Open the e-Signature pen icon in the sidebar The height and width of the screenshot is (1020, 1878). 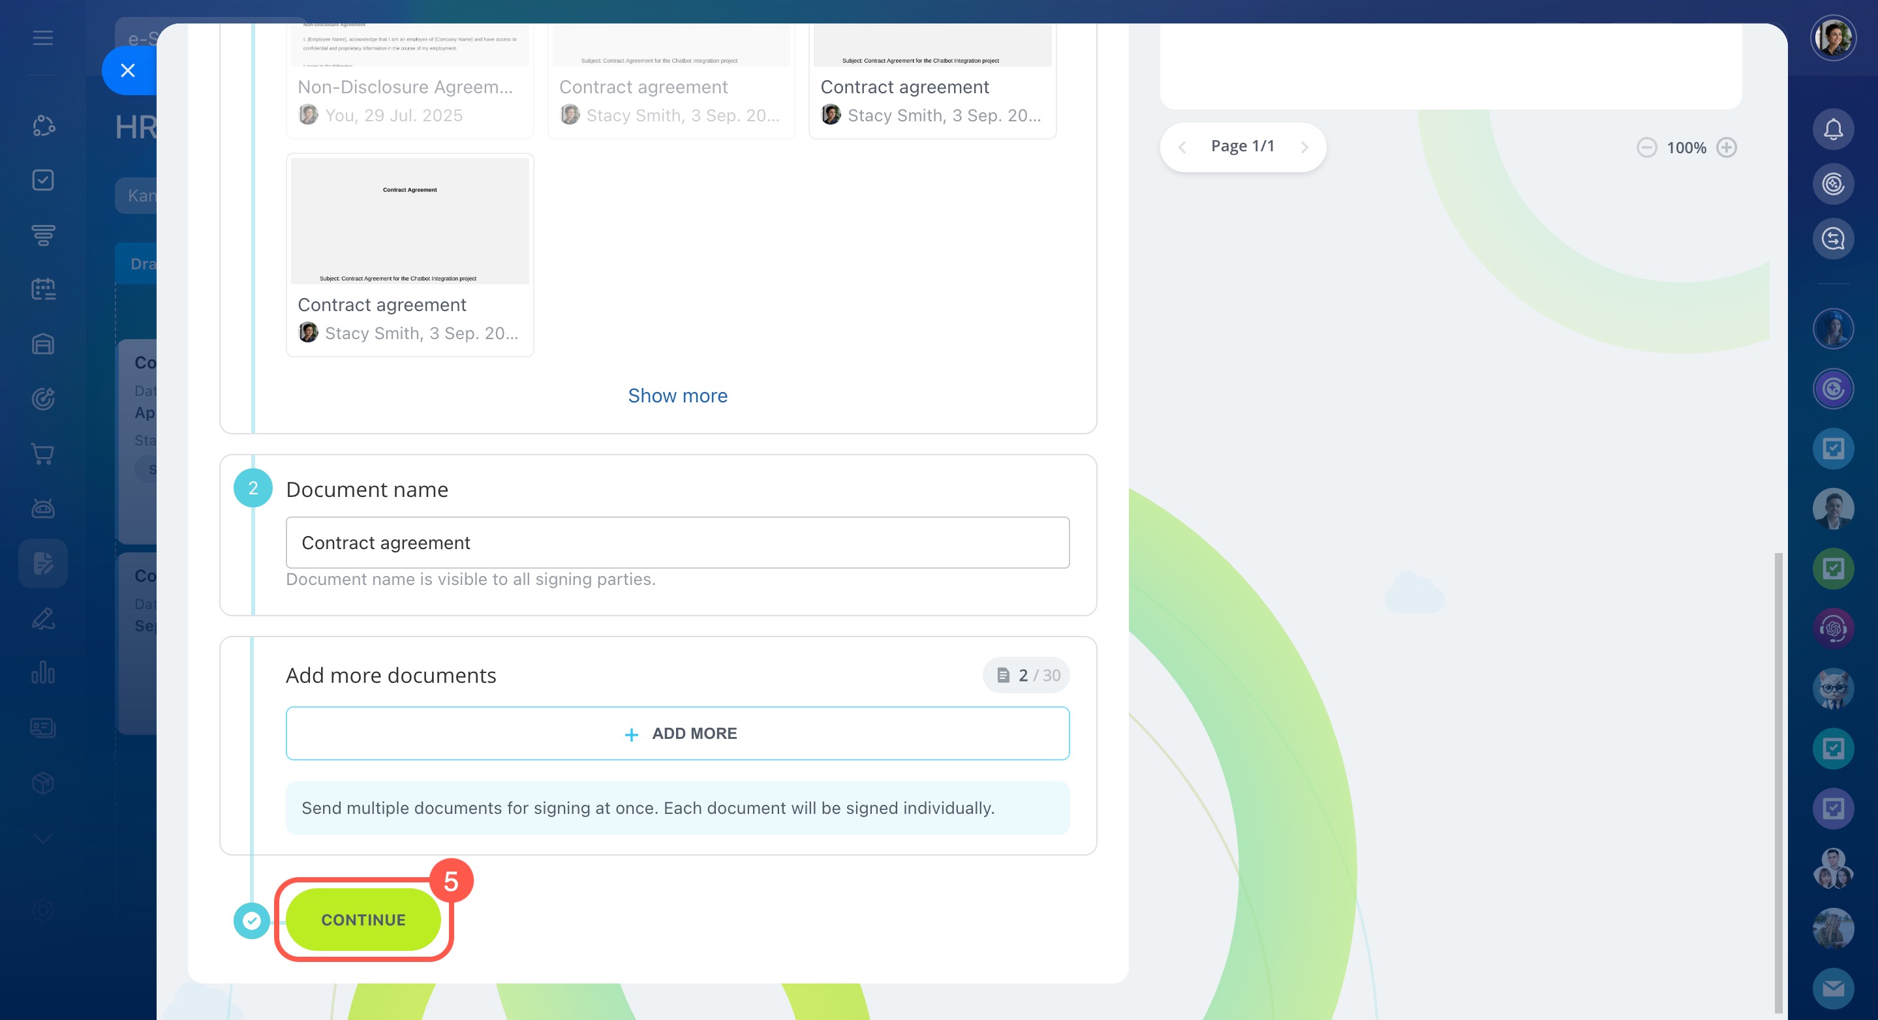click(43, 618)
